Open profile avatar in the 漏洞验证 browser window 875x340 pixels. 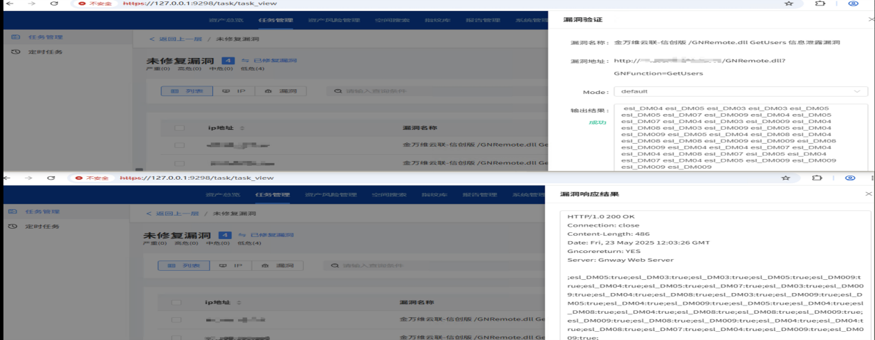[853, 3]
